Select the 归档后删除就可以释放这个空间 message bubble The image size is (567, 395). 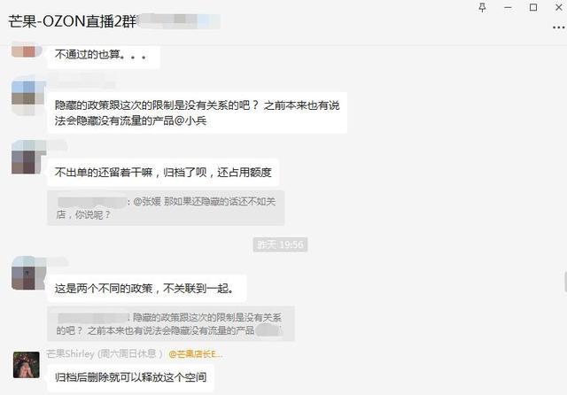click(130, 377)
